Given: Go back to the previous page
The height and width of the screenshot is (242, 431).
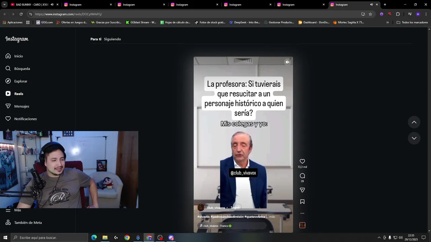Looking at the screenshot, I should [x=5, y=14].
